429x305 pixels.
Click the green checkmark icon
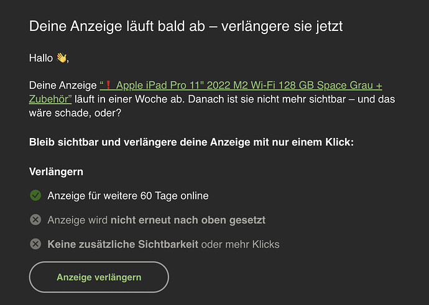click(x=35, y=196)
